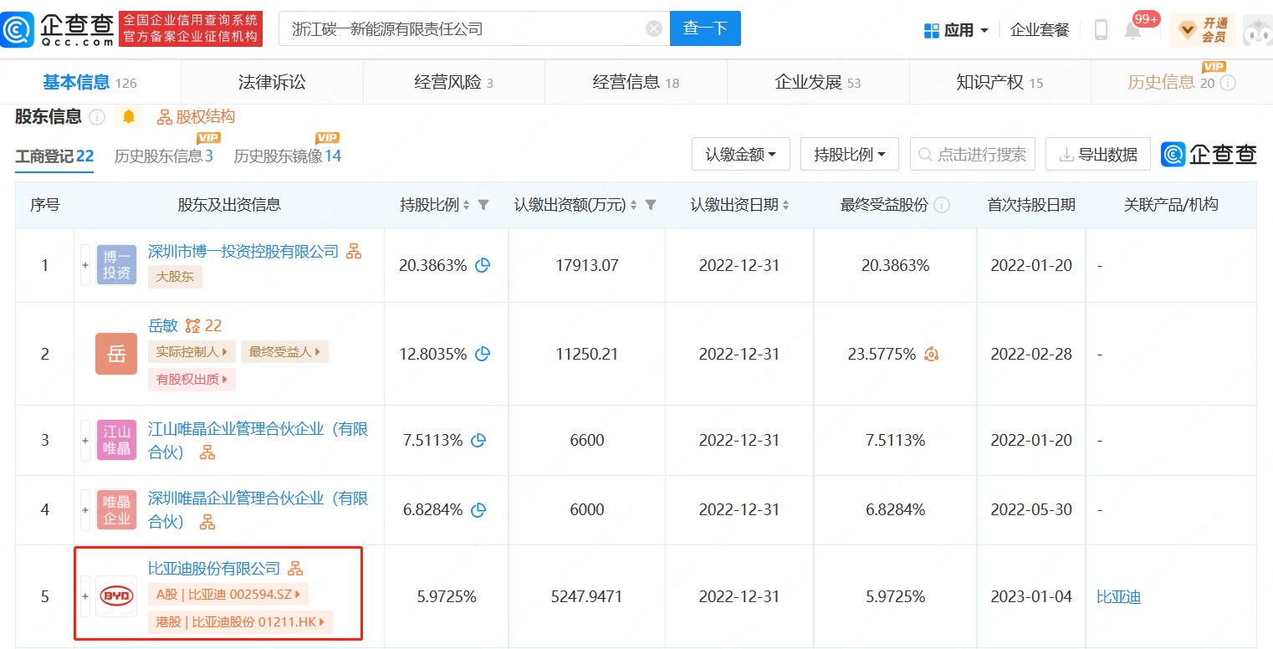Click the 点击进行搜索 shareholder search field

[x=973, y=155]
